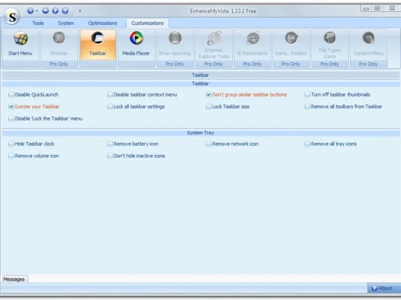Select the Customizations tab

click(x=147, y=23)
